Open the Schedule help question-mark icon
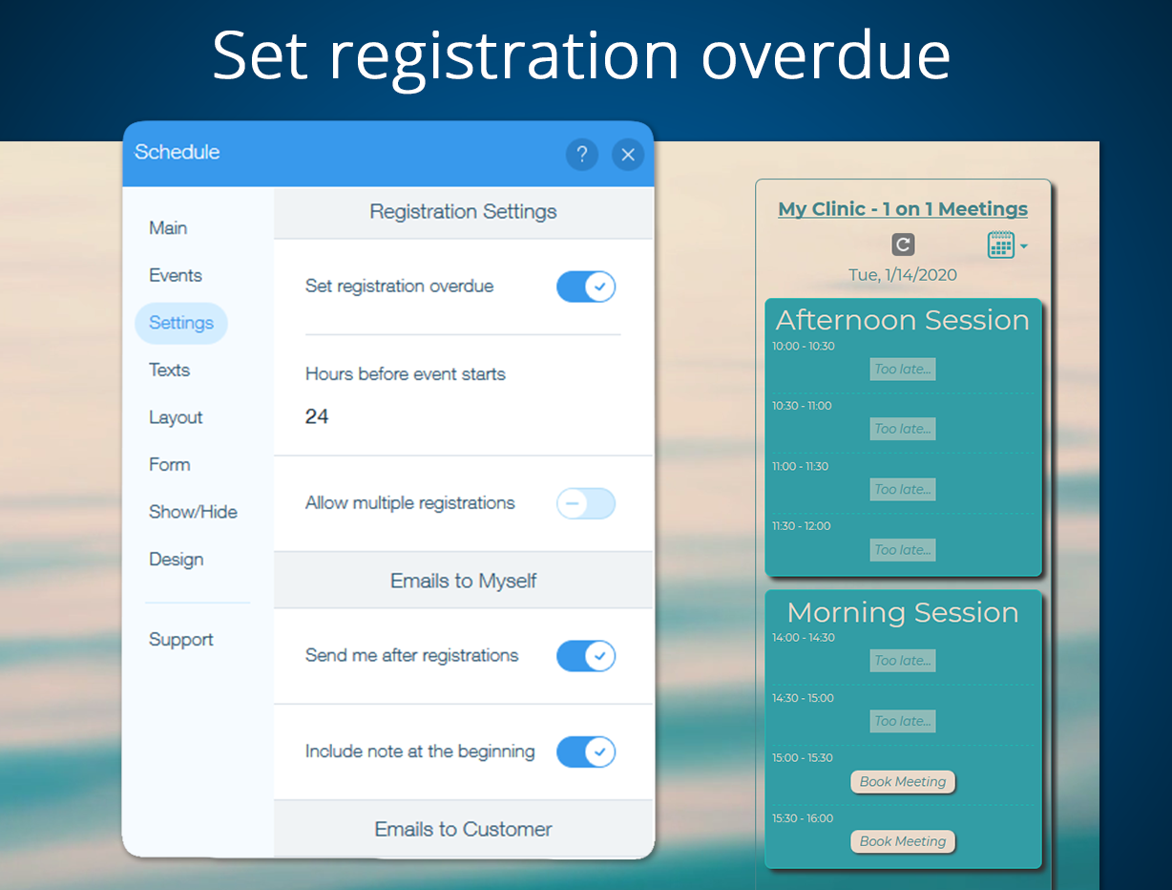 tap(582, 154)
